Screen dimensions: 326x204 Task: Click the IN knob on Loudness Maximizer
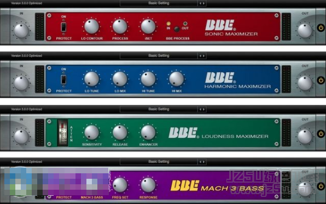(x=21, y=137)
